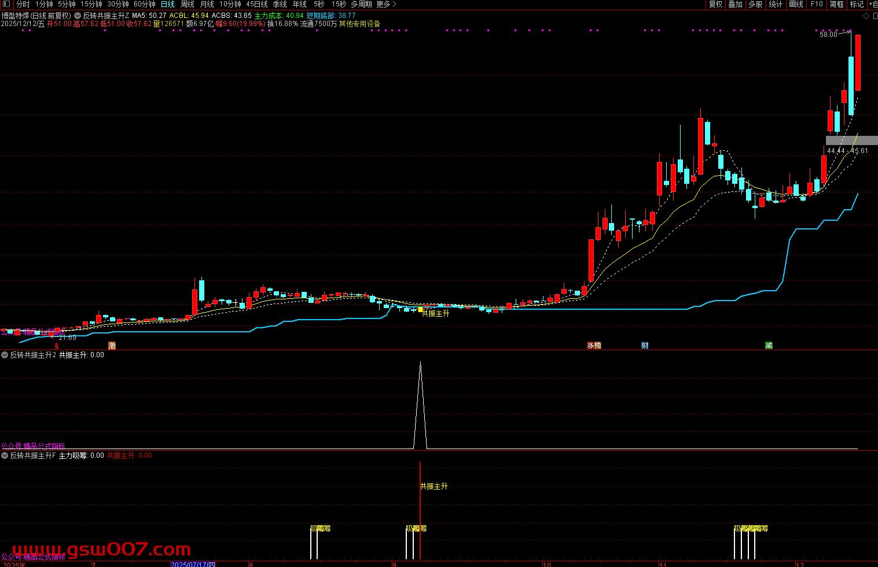The image size is (878, 567).
Task: Click the red $ dividend marker icon
Action: coord(56,346)
